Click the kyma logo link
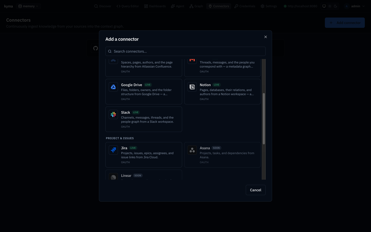This screenshot has height=232, width=371. coord(8,6)
